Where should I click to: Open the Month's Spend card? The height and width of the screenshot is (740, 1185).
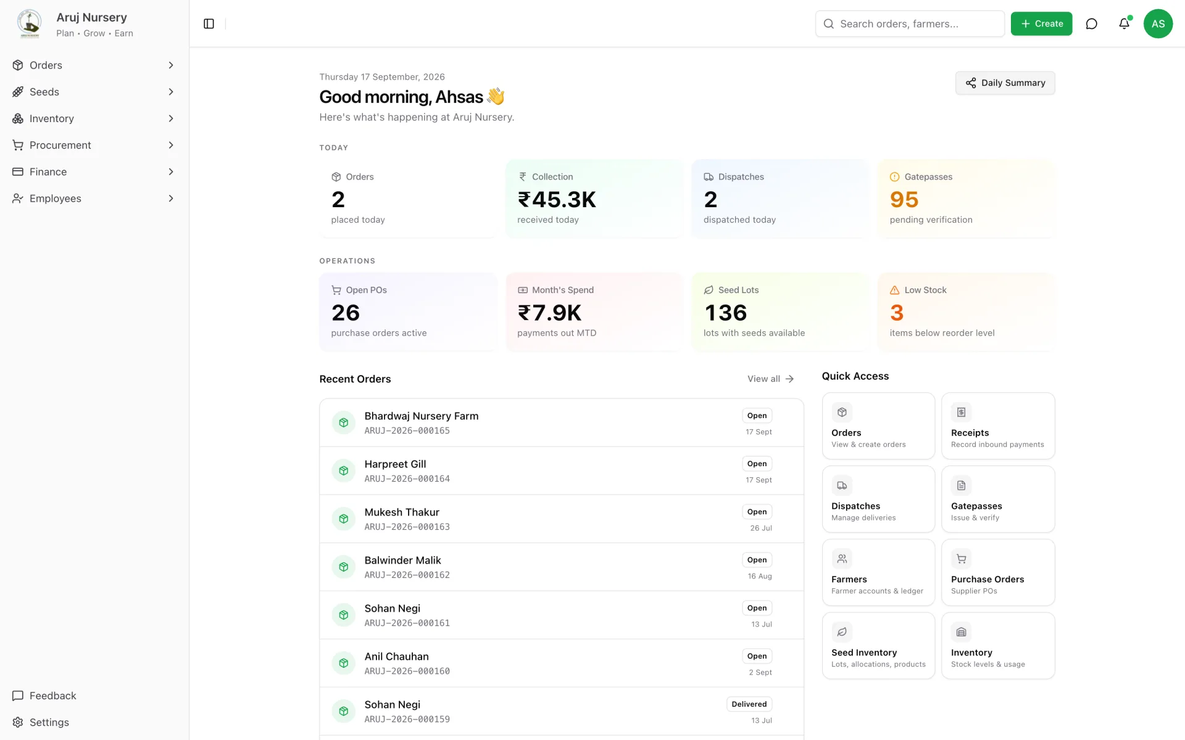[594, 312]
